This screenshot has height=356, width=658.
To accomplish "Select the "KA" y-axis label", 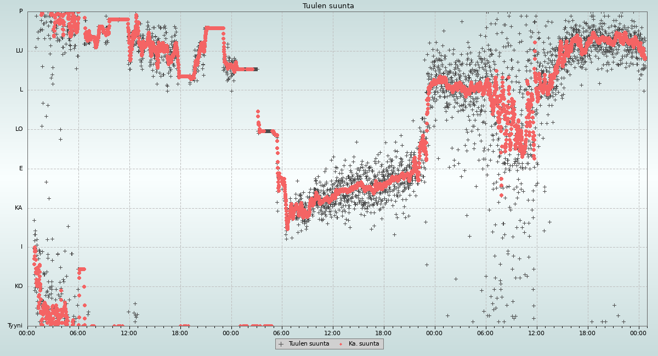I will pyautogui.click(x=19, y=208).
